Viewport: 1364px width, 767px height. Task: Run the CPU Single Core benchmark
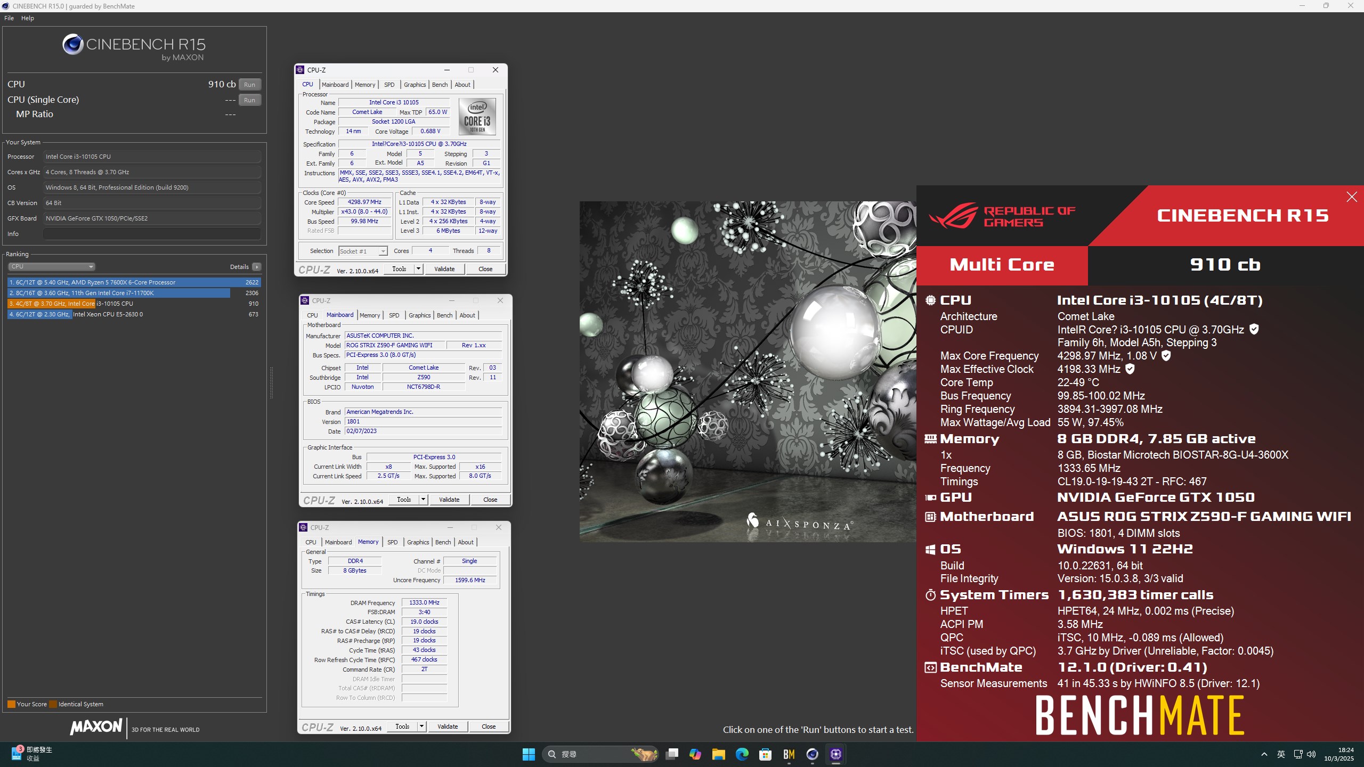[x=249, y=100]
